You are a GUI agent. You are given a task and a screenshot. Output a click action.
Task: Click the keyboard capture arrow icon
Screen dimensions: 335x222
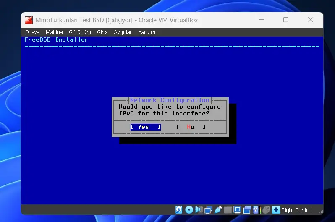click(x=276, y=210)
